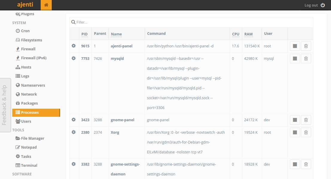Click user cell mysql
This screenshot has height=179, width=331.
pyautogui.click(x=269, y=58)
